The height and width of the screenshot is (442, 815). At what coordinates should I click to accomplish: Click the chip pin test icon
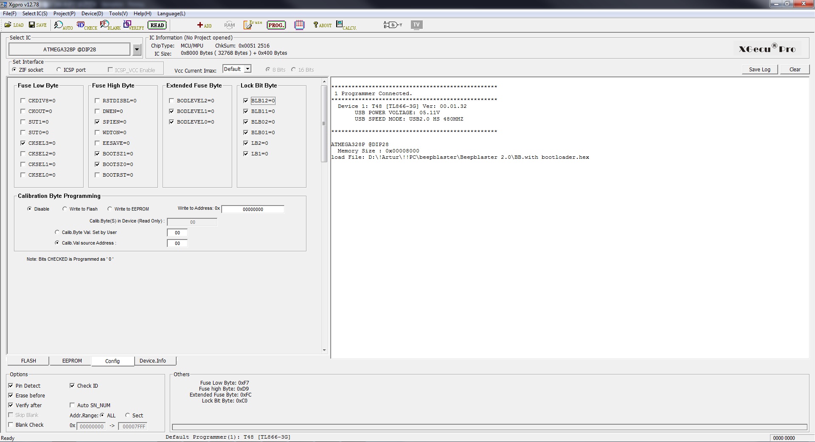point(299,25)
